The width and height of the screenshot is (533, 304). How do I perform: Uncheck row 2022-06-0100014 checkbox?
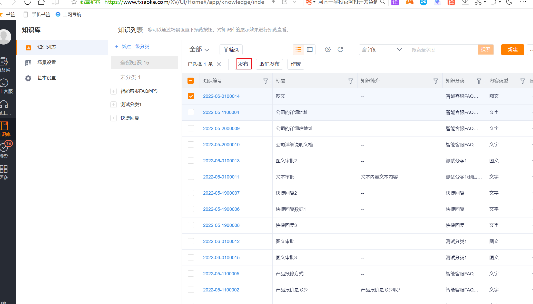[191, 96]
